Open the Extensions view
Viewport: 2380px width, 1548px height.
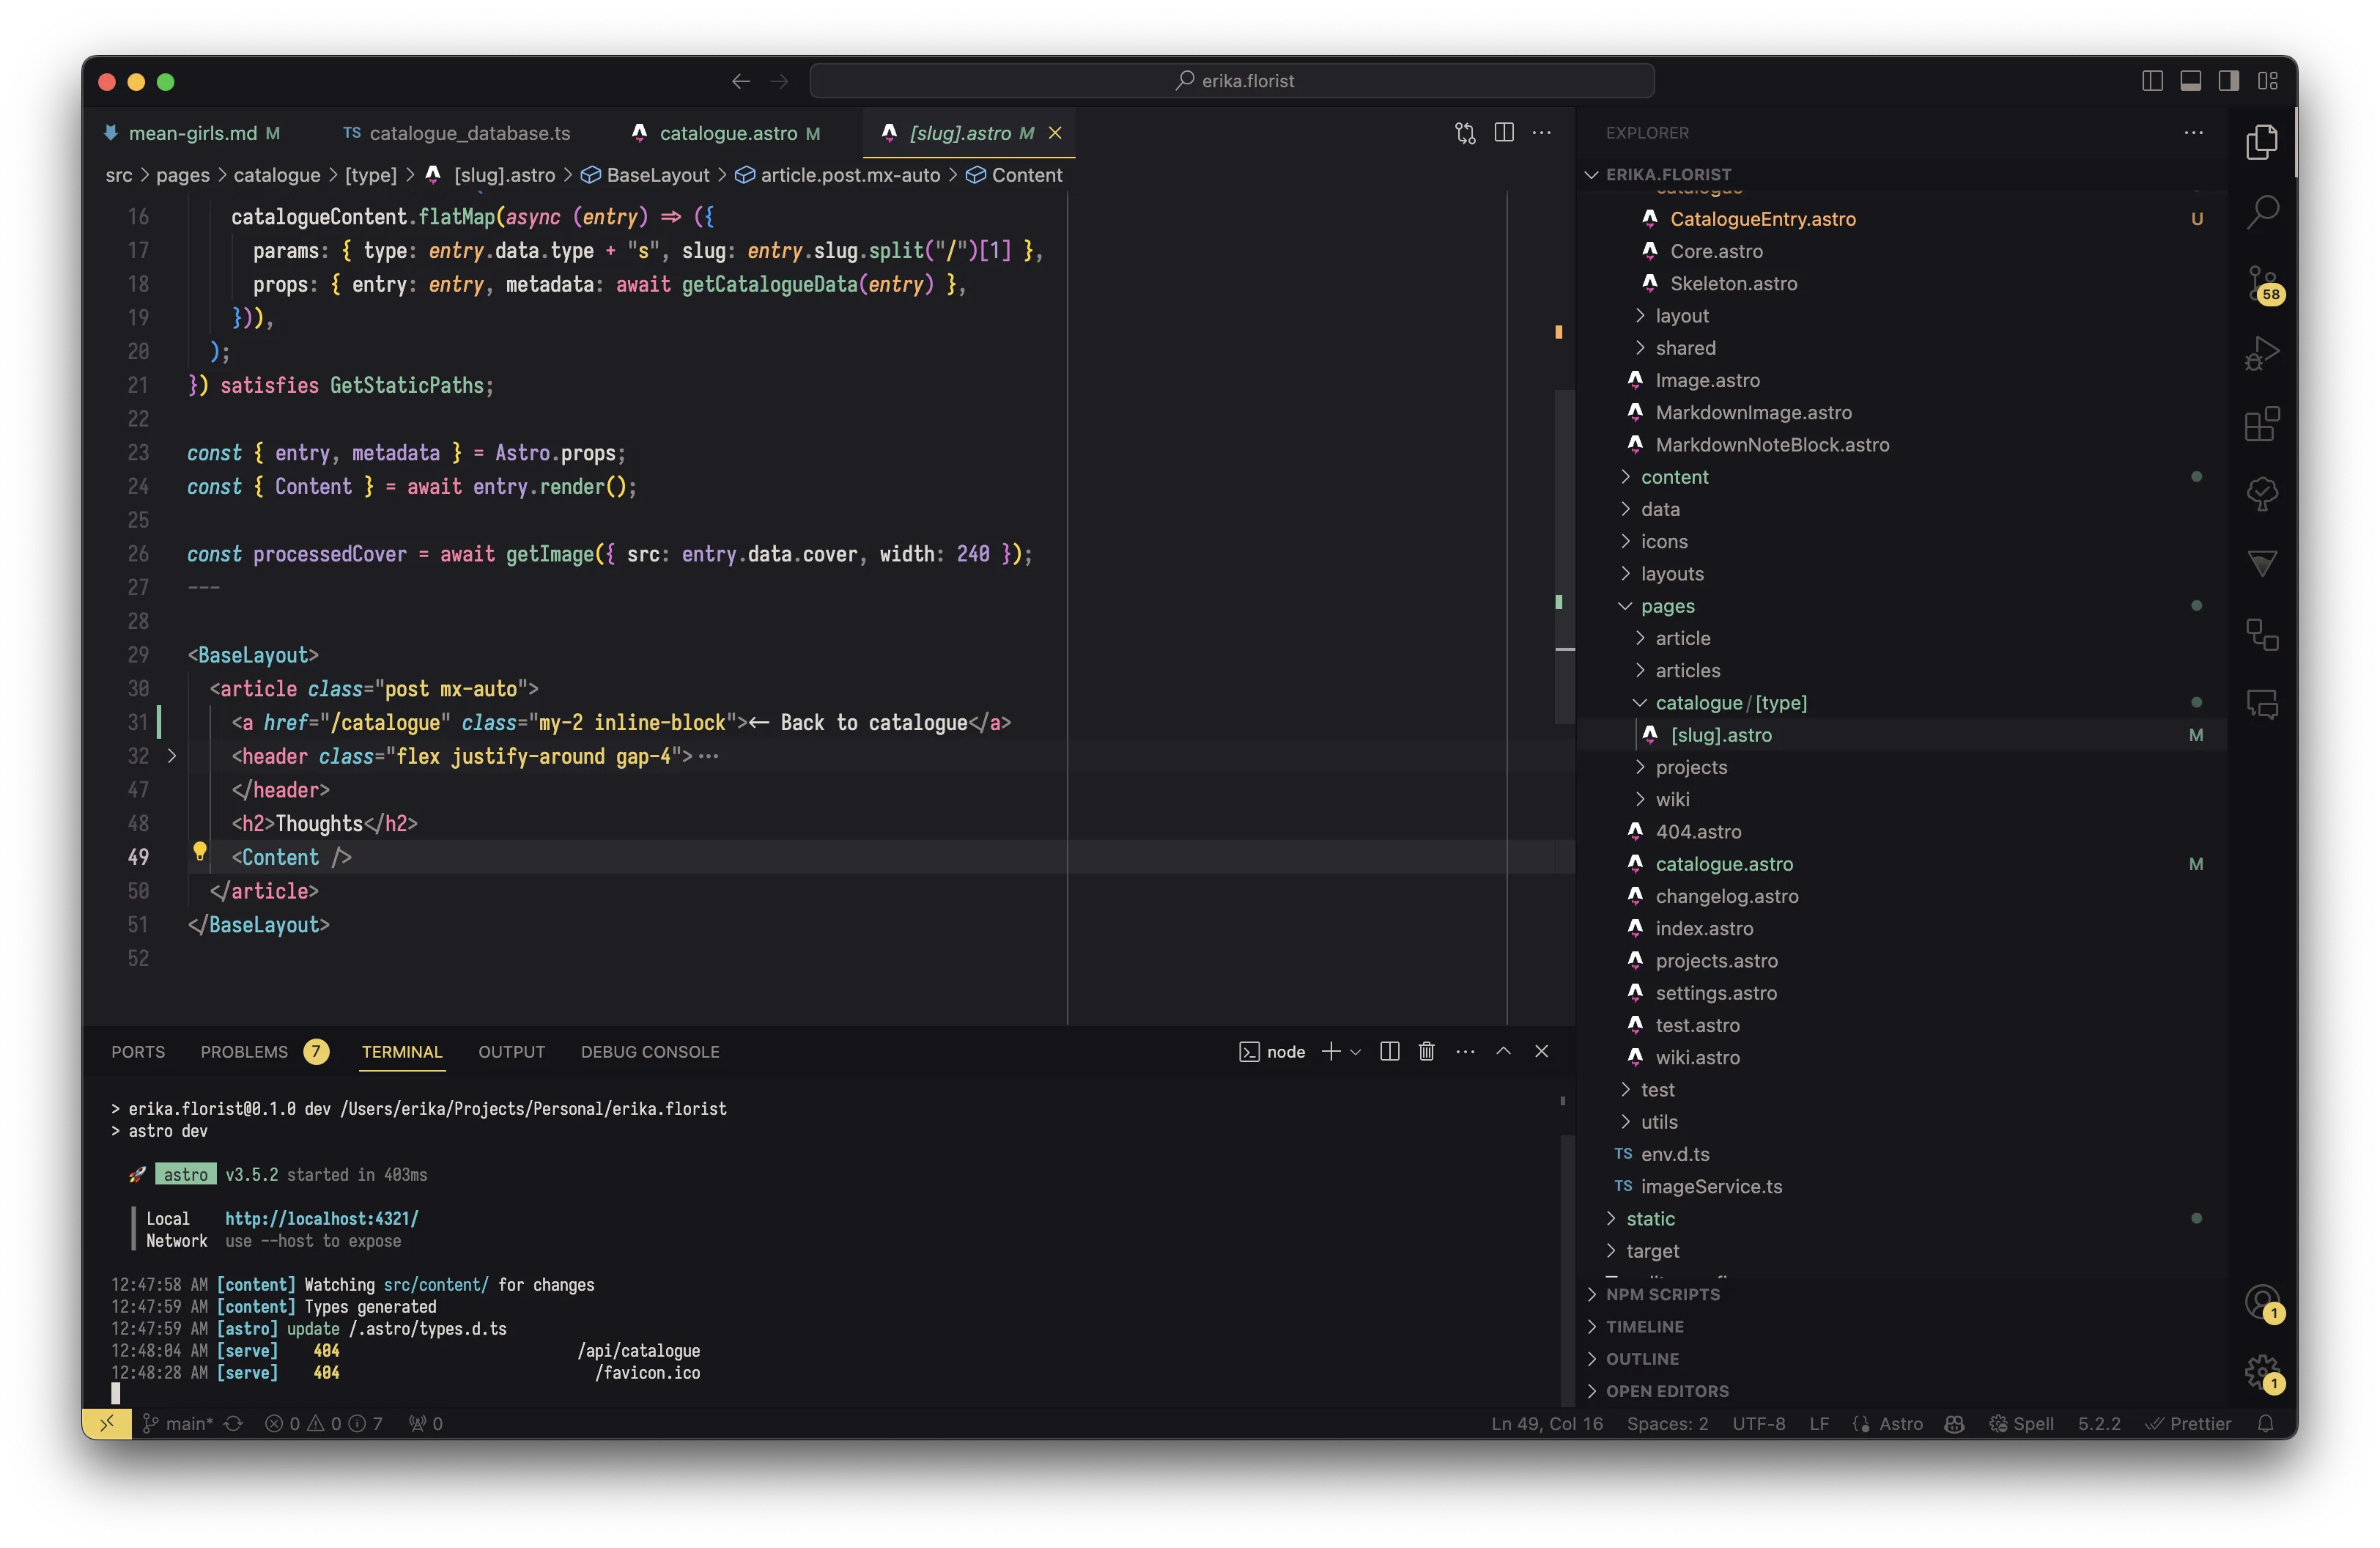click(x=2263, y=424)
